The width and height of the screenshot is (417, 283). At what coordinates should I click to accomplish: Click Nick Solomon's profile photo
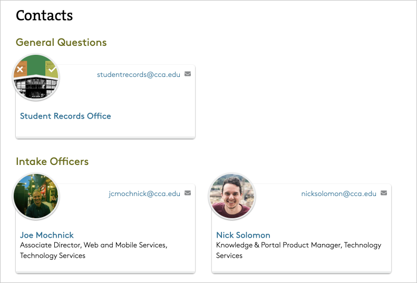pos(232,197)
